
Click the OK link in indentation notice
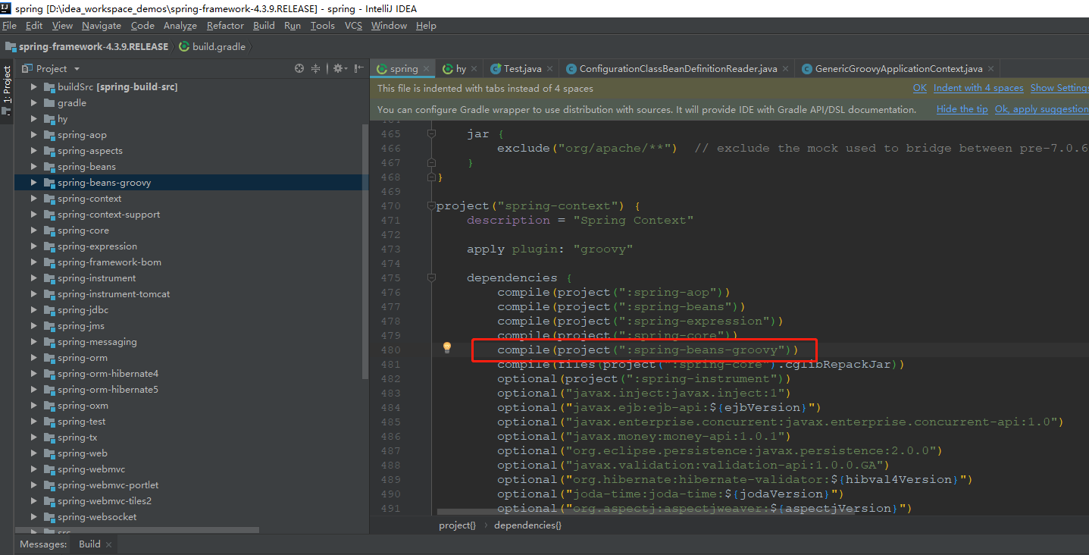920,88
